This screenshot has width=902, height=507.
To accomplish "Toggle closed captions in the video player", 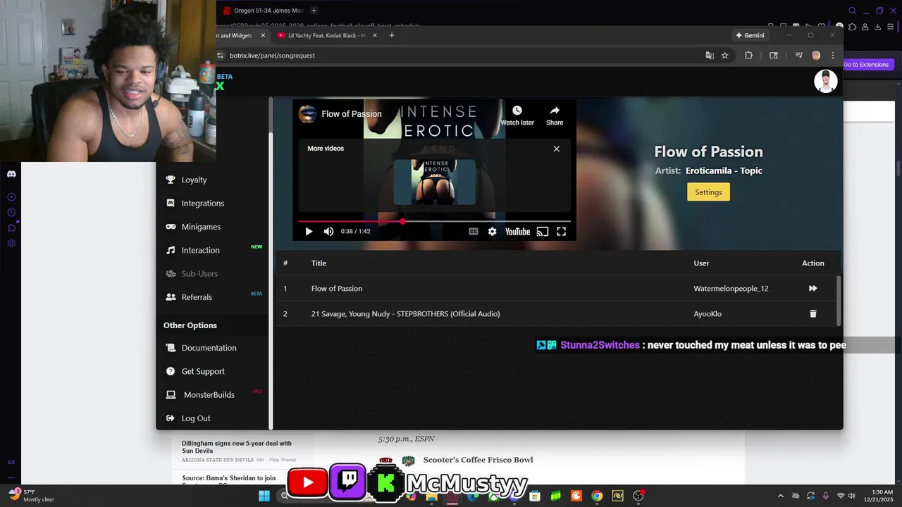I will (474, 232).
